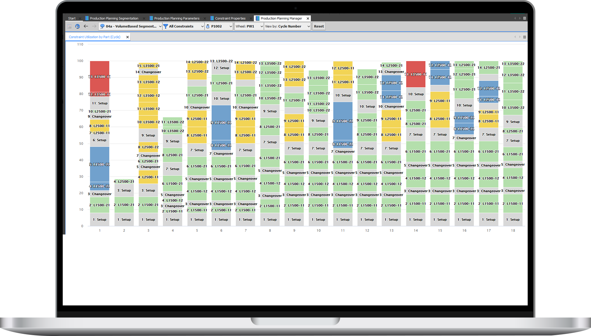This screenshot has width=591, height=336.
Task: Click the Reset button
Action: coord(319,26)
